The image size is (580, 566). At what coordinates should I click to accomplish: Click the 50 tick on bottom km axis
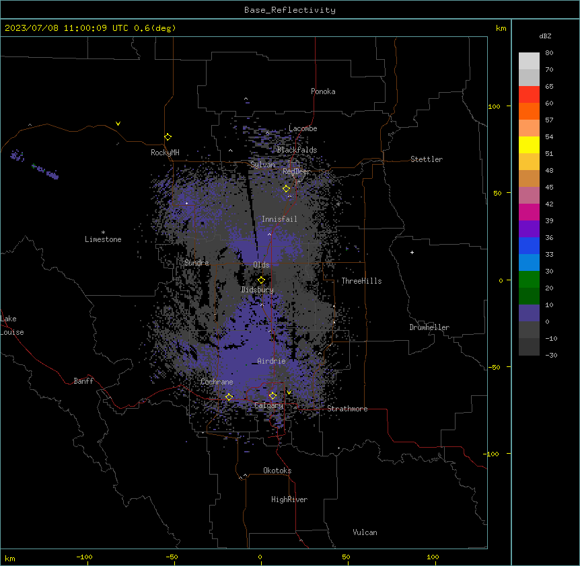click(346, 557)
